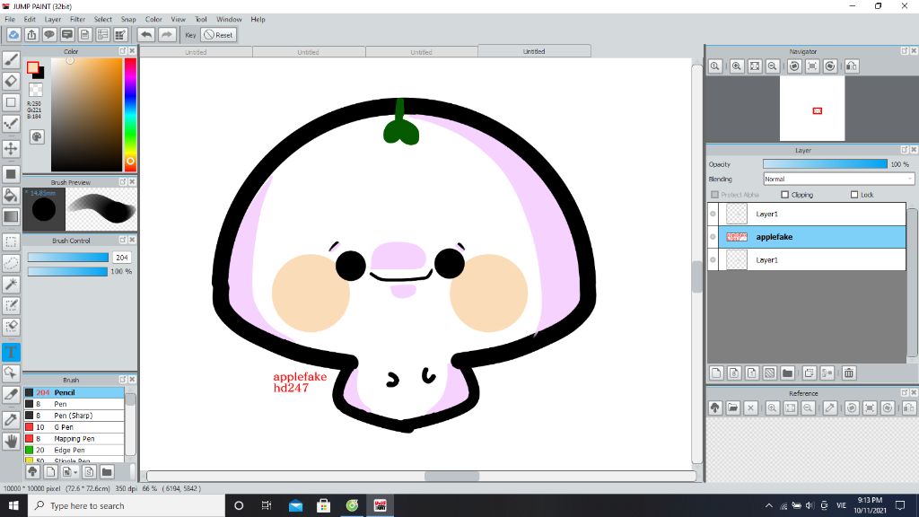Select the G Pen brush
The height and width of the screenshot is (517, 919).
click(74, 426)
